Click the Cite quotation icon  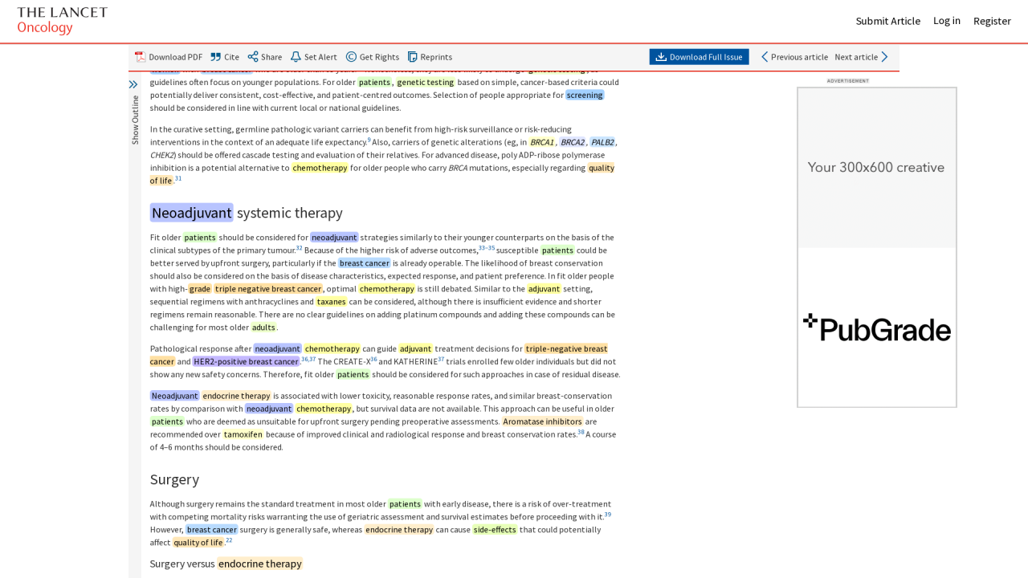click(215, 57)
